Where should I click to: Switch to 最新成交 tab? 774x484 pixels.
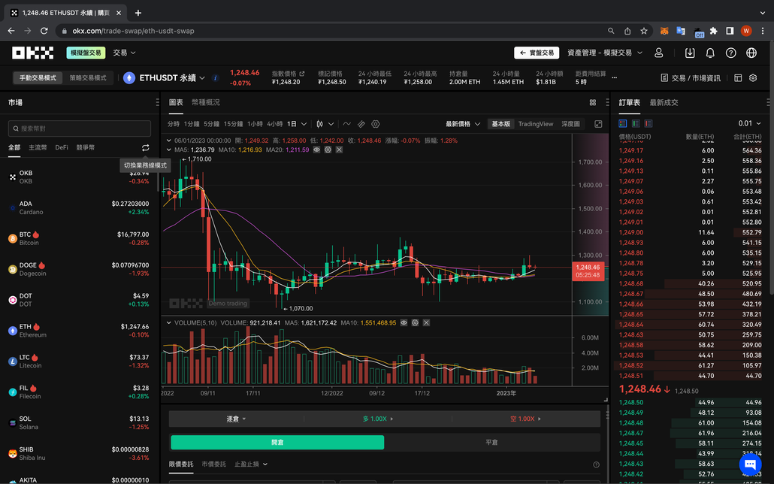point(664,102)
